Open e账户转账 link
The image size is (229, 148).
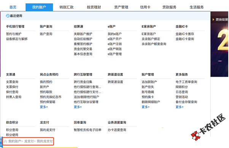(114, 49)
